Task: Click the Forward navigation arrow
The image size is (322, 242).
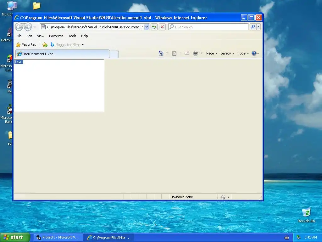Action: coord(28,27)
